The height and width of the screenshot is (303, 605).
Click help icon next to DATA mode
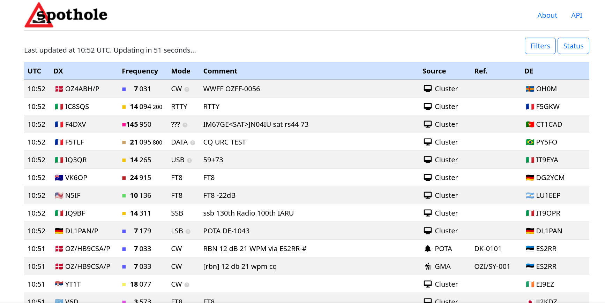point(193,143)
